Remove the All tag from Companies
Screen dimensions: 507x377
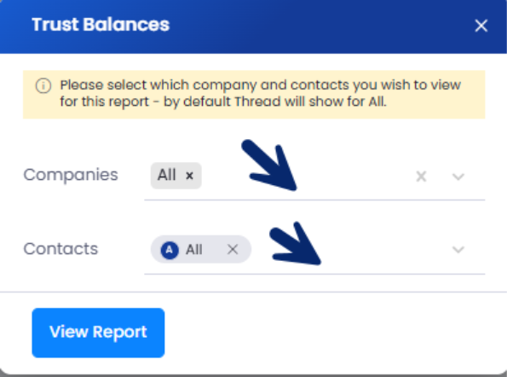(x=189, y=176)
